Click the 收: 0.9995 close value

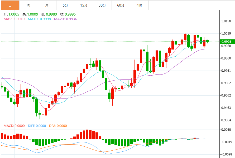(x=68, y=14)
